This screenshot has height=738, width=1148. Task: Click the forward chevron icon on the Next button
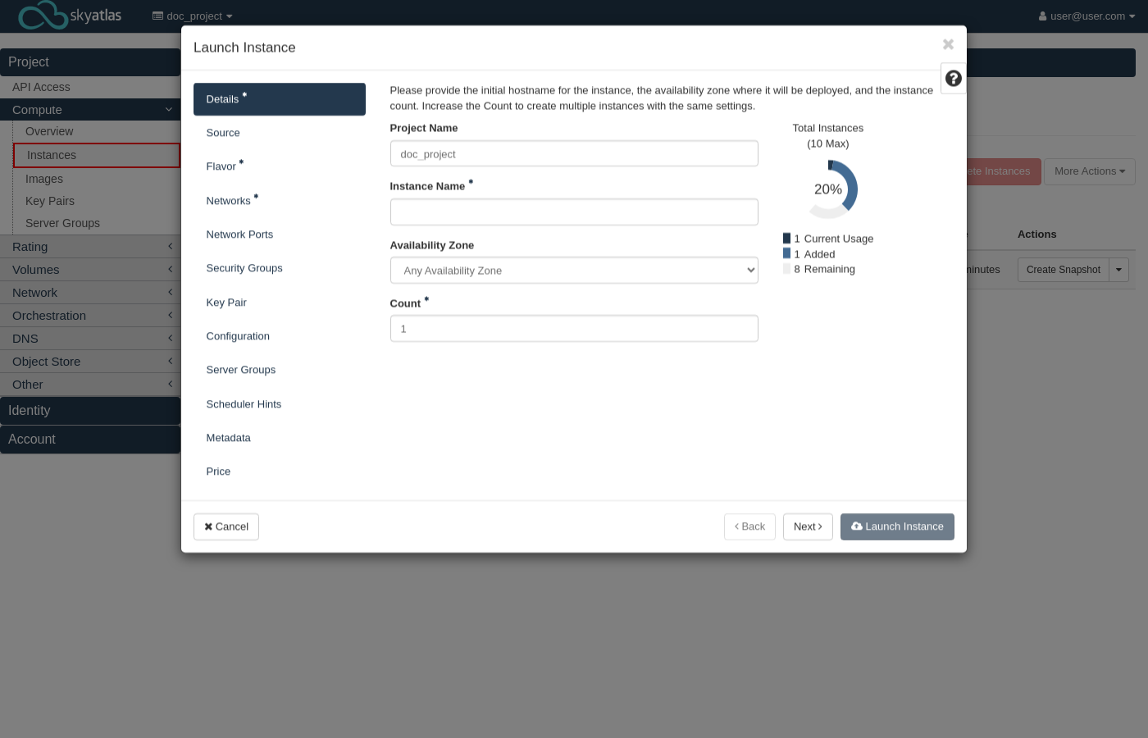pyautogui.click(x=820, y=526)
